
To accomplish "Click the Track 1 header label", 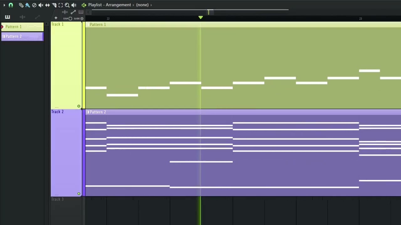I will coord(57,24).
